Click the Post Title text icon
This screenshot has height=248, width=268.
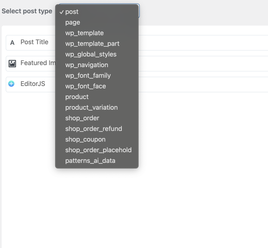tap(12, 43)
